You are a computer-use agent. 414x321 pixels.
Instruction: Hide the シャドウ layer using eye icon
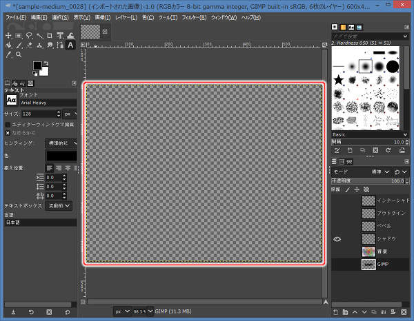pyautogui.click(x=337, y=238)
